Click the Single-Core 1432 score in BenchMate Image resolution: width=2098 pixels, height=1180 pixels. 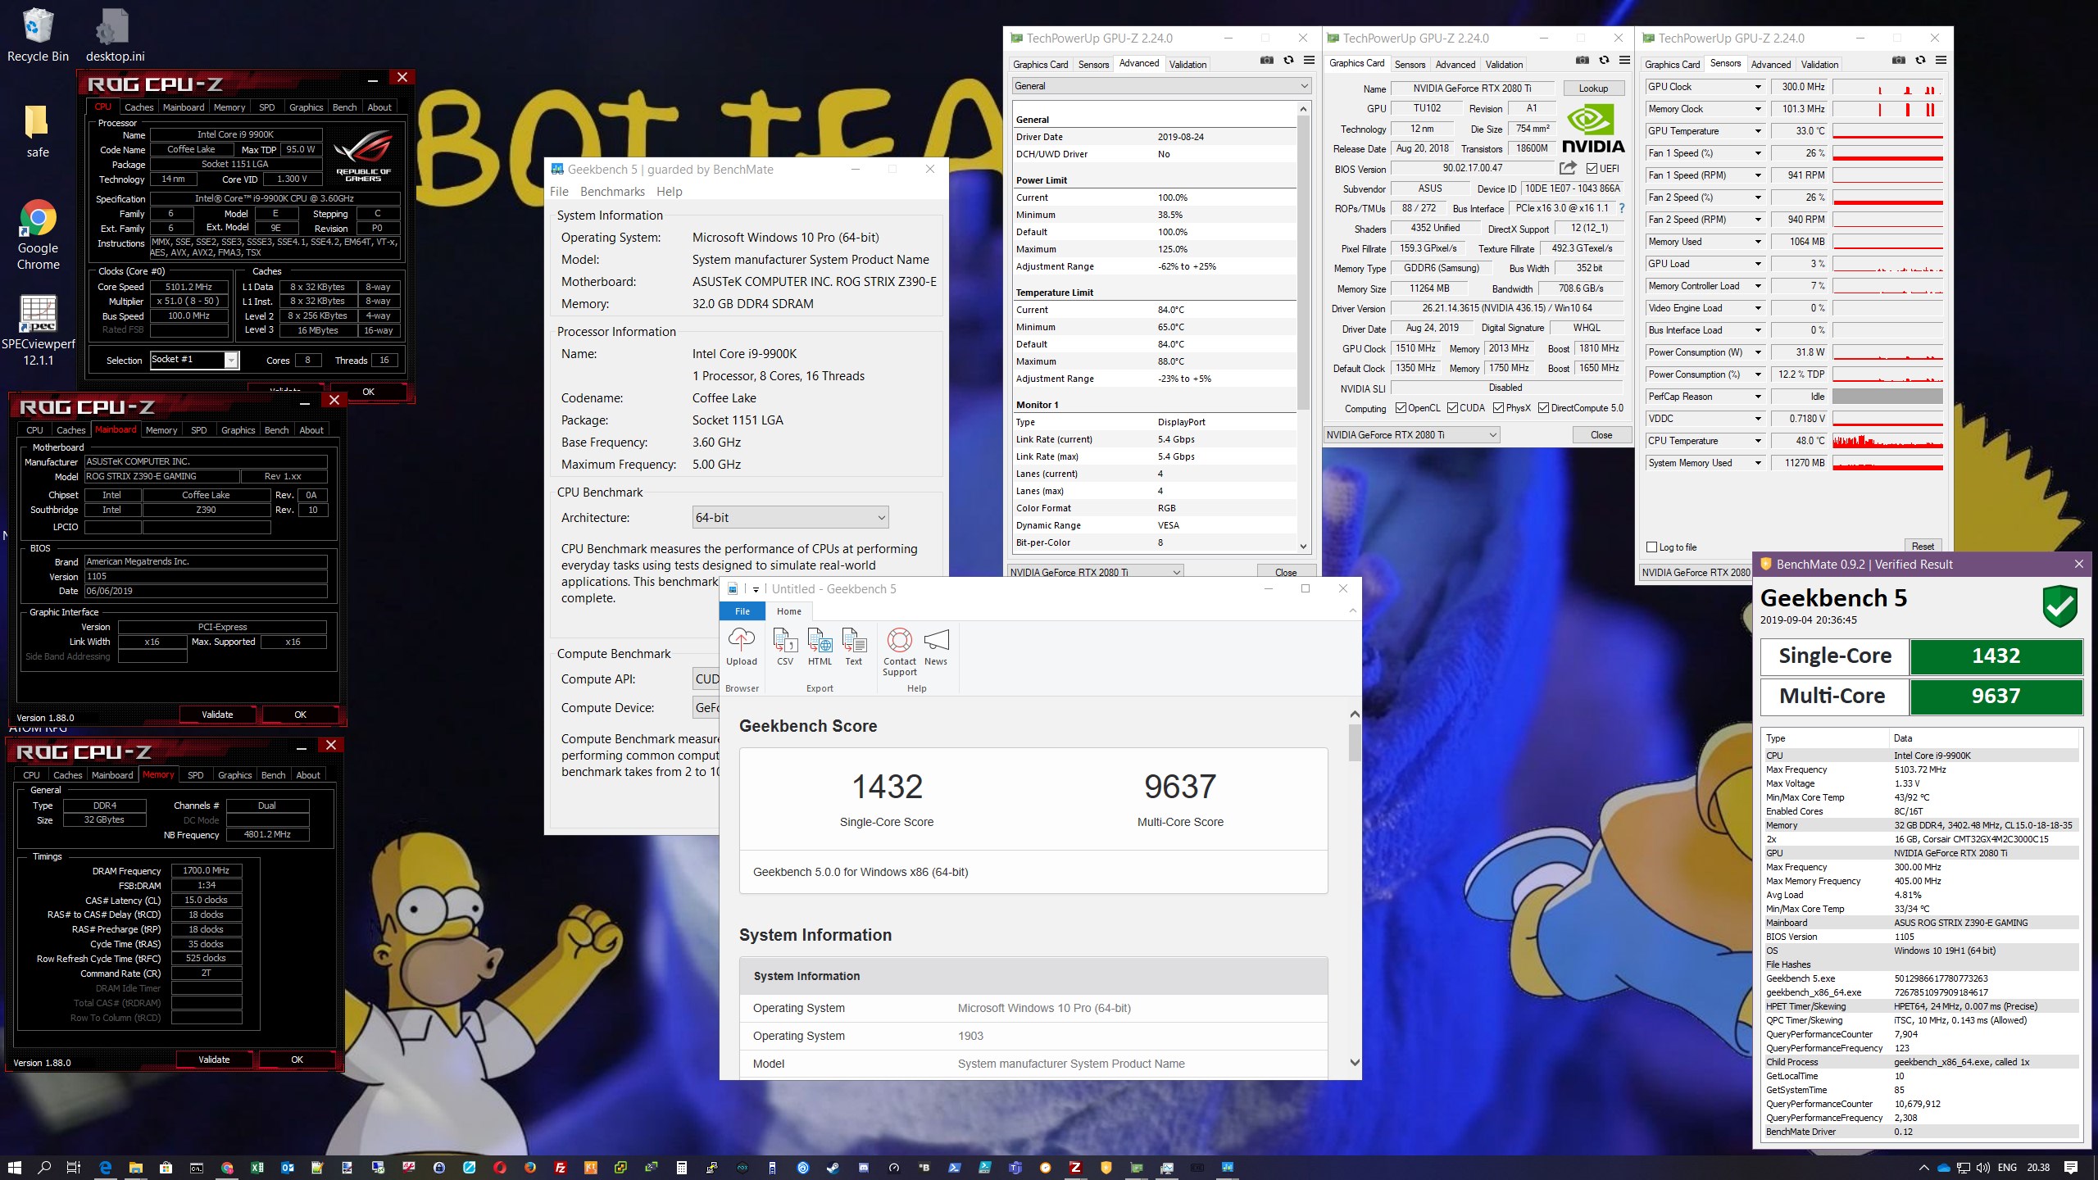pos(1996,656)
